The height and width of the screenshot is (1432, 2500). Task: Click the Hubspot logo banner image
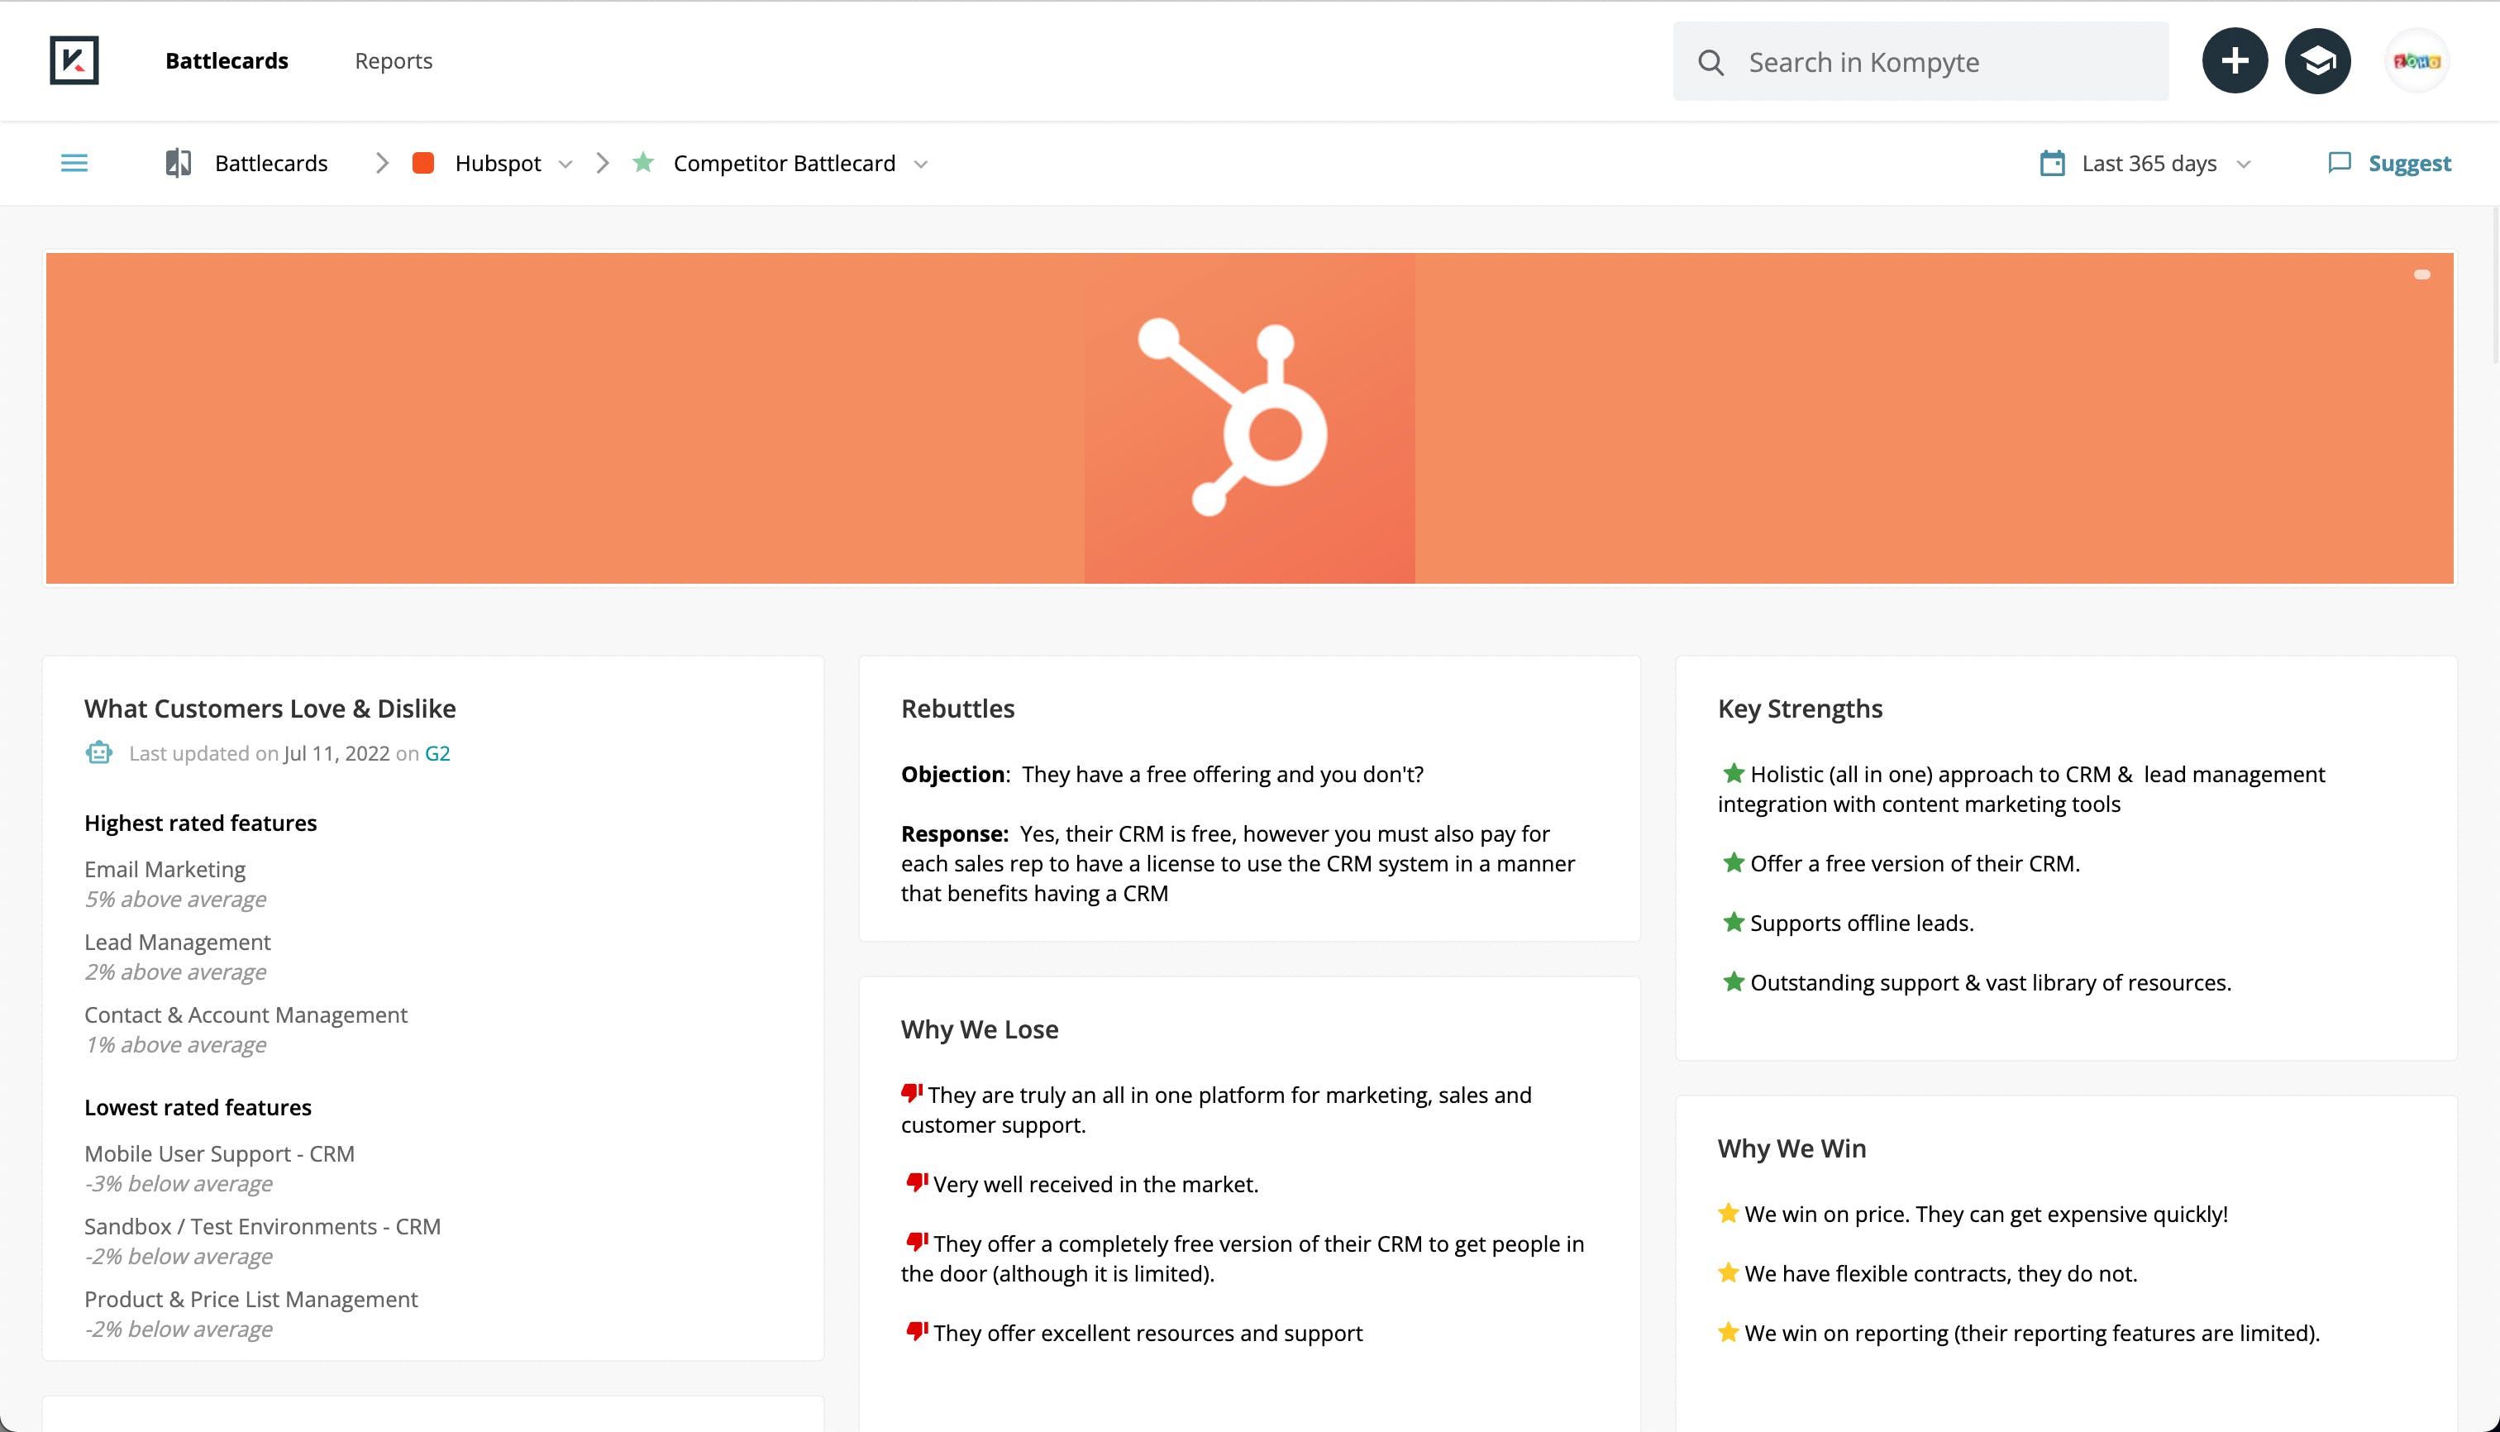click(x=1249, y=418)
